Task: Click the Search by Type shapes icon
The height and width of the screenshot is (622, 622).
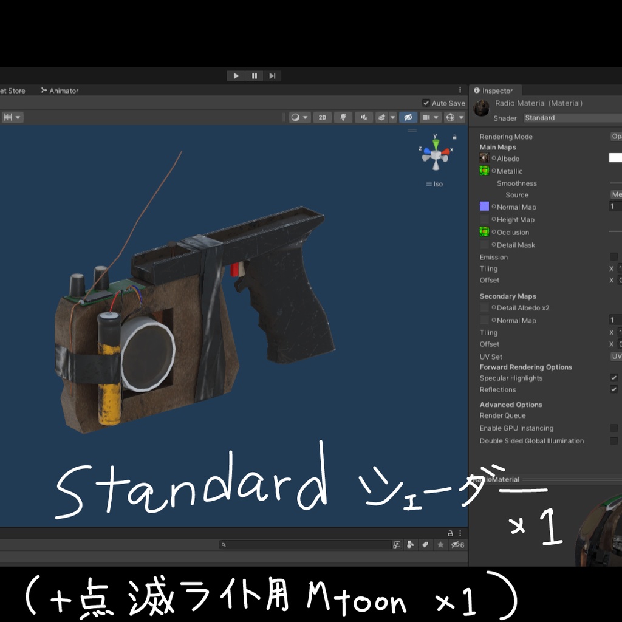Action: tap(410, 545)
